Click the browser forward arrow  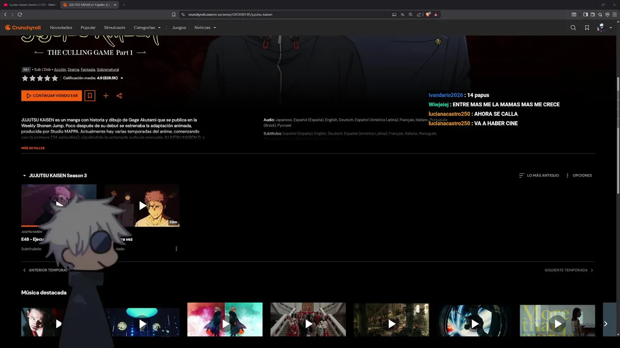[12, 14]
